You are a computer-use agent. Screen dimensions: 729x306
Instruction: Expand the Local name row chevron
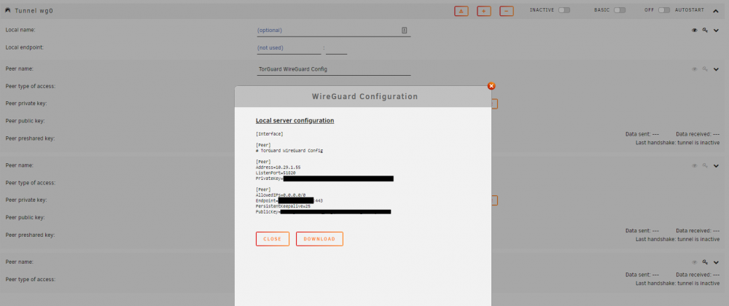click(716, 30)
